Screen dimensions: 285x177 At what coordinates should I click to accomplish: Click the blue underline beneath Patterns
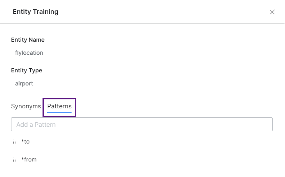tap(59, 112)
